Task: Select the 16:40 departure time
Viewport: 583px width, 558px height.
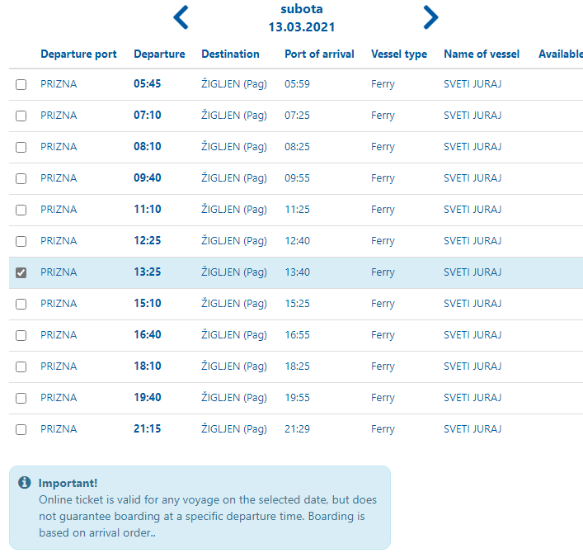Action: (148, 335)
